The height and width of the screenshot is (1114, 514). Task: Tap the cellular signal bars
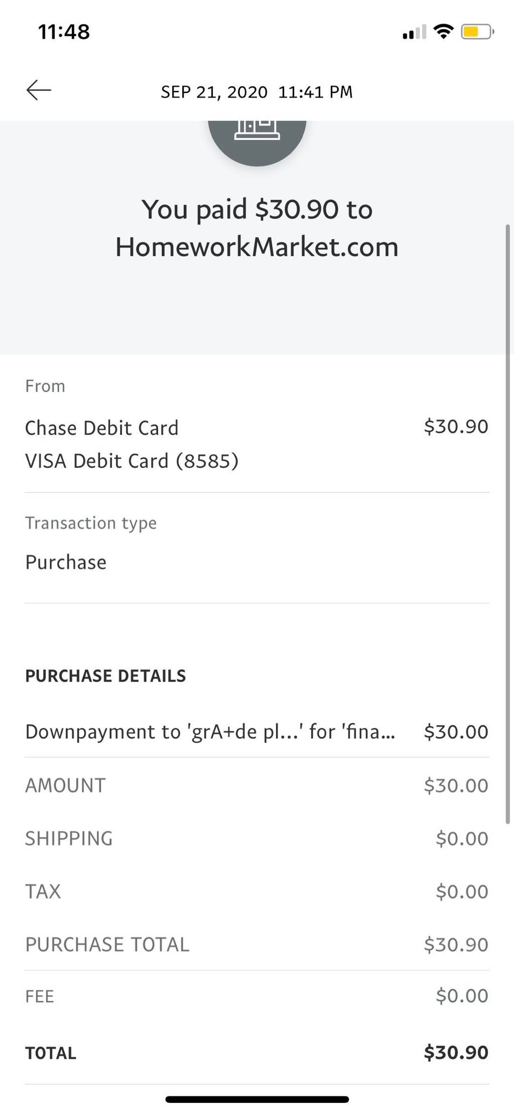[x=414, y=32]
